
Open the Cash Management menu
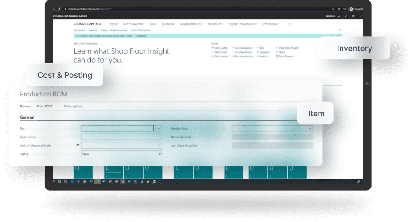[x=133, y=24]
